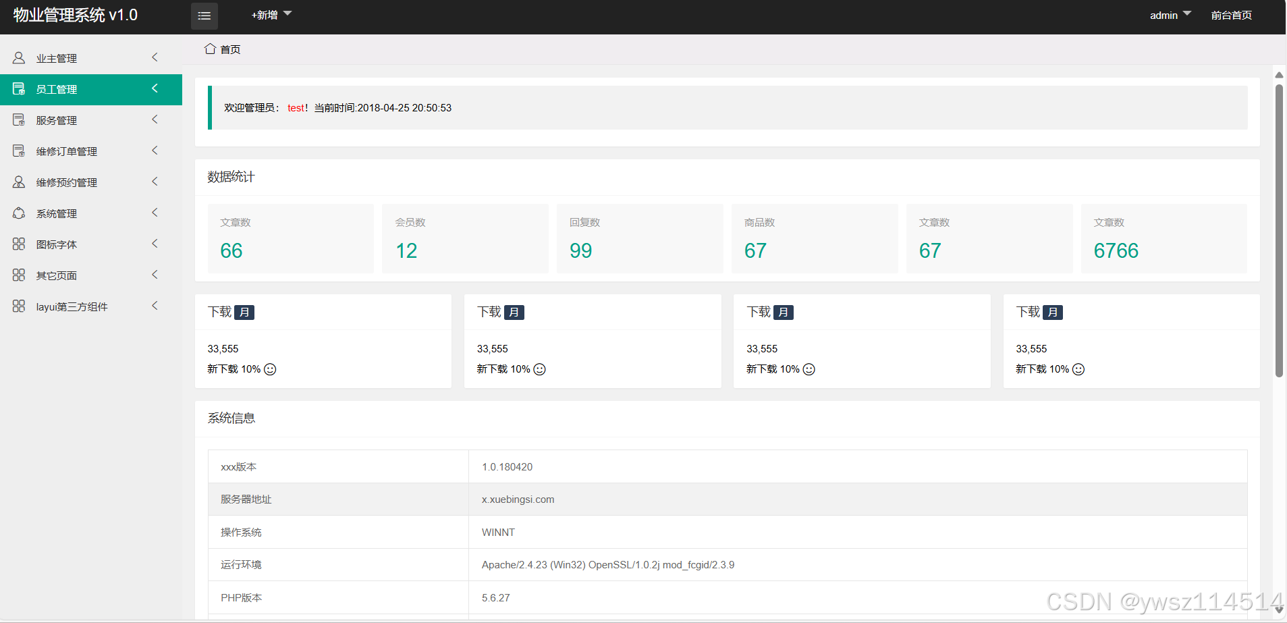Click the second 下载 card's 月 badge
1287x623 pixels.
[x=514, y=313]
